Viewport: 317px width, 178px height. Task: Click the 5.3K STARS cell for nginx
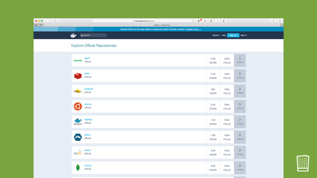coord(213,61)
